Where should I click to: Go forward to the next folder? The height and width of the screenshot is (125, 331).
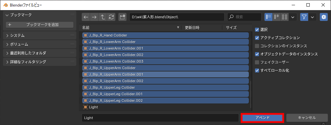94,17
